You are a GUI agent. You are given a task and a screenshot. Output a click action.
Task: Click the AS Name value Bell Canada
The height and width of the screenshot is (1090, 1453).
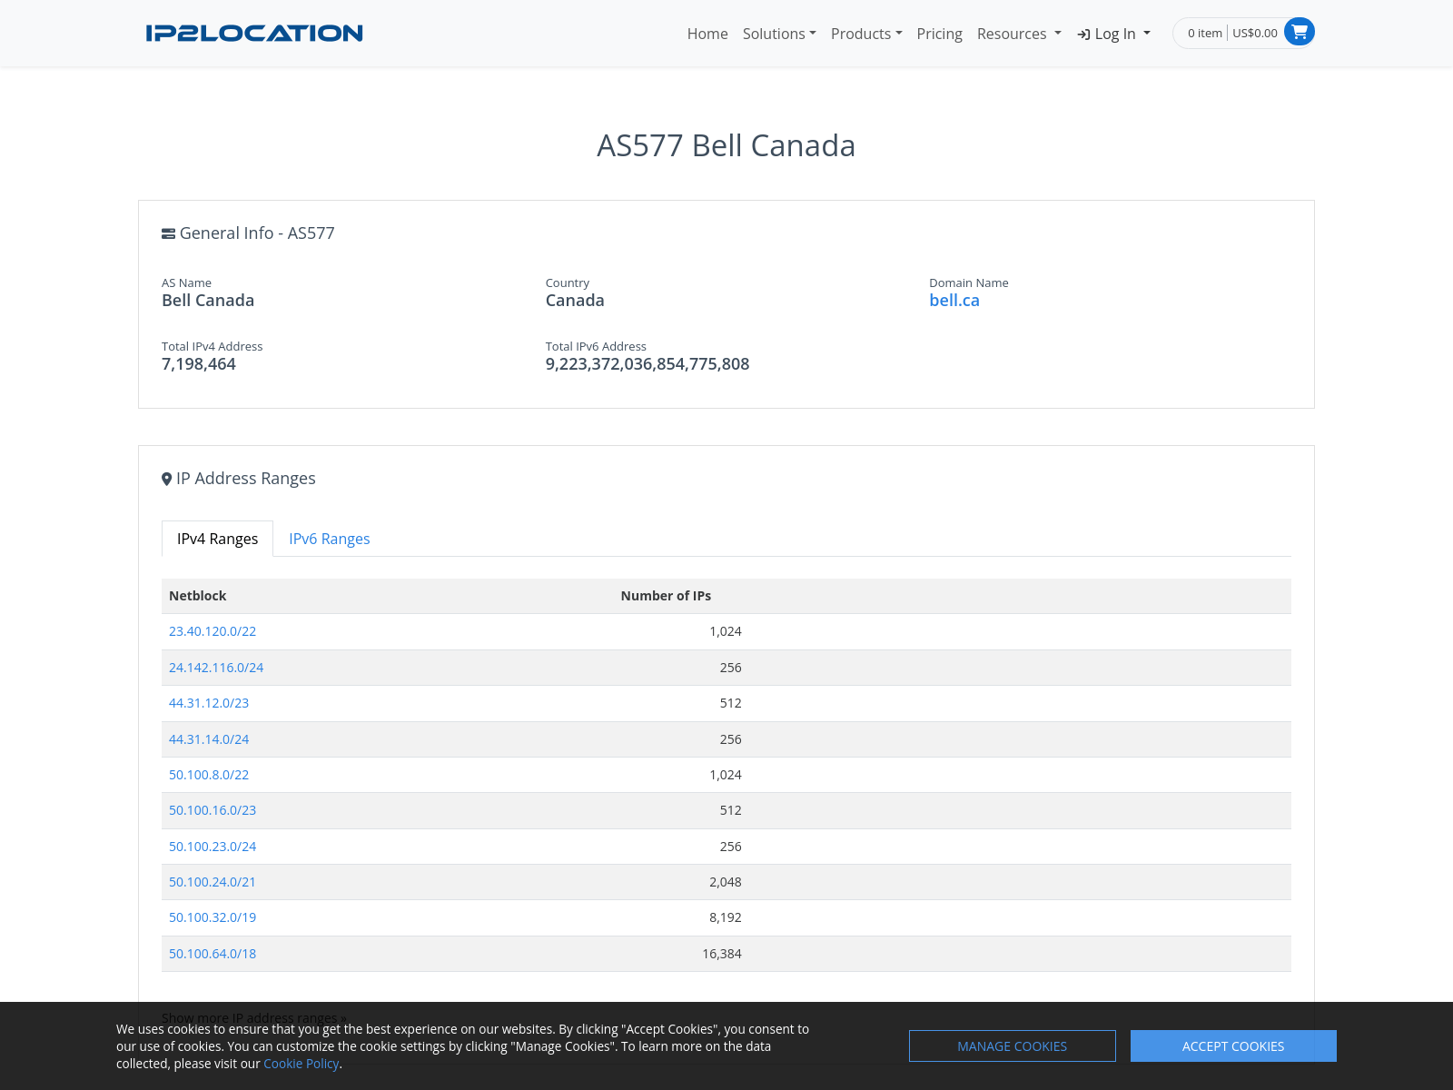tap(208, 301)
